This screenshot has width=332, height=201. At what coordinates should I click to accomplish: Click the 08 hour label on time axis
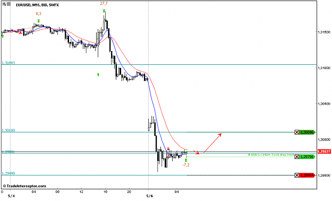point(57,192)
